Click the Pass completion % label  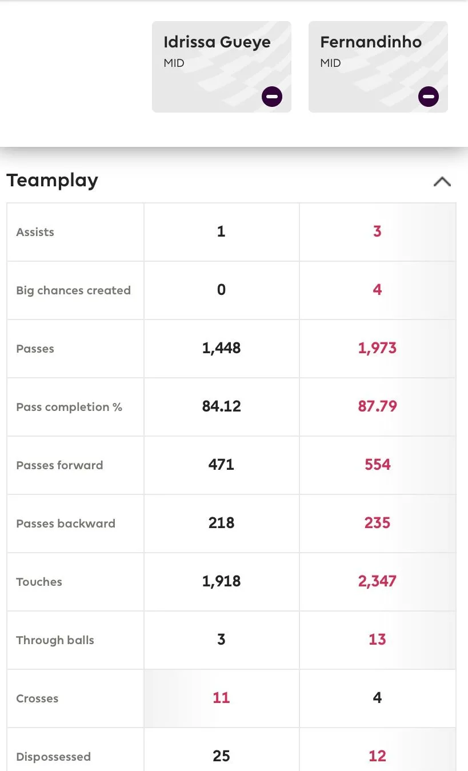[69, 407]
